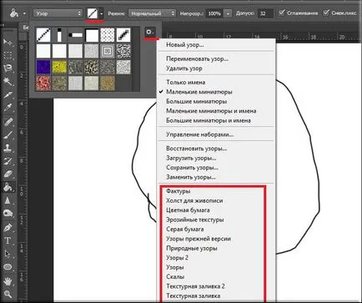
Task: Select the Pen tool
Action: [8, 227]
